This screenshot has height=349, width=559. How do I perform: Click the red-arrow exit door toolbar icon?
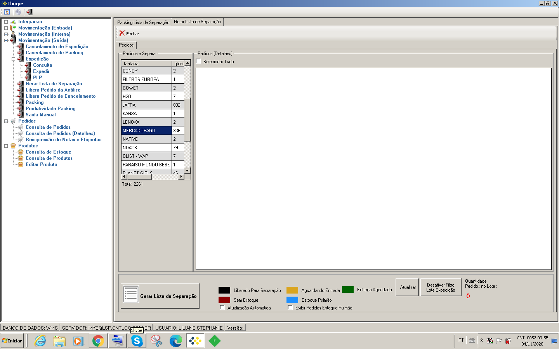click(x=30, y=12)
